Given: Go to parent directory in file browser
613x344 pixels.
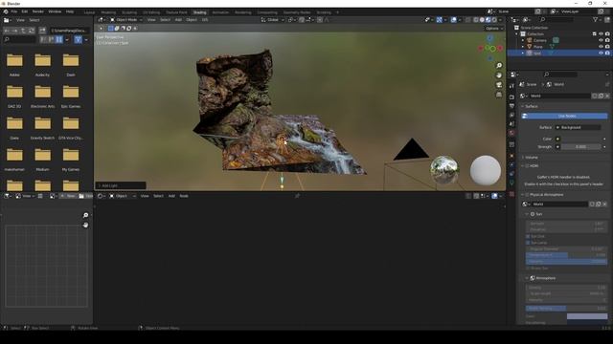Looking at the screenshot, I should point(23,31).
